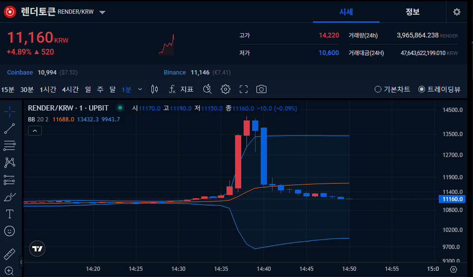Click the 13500.0 price axis label

(x=452, y=134)
